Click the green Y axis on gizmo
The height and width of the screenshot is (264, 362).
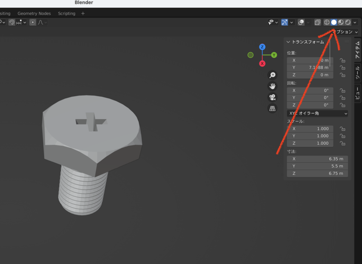point(274,55)
